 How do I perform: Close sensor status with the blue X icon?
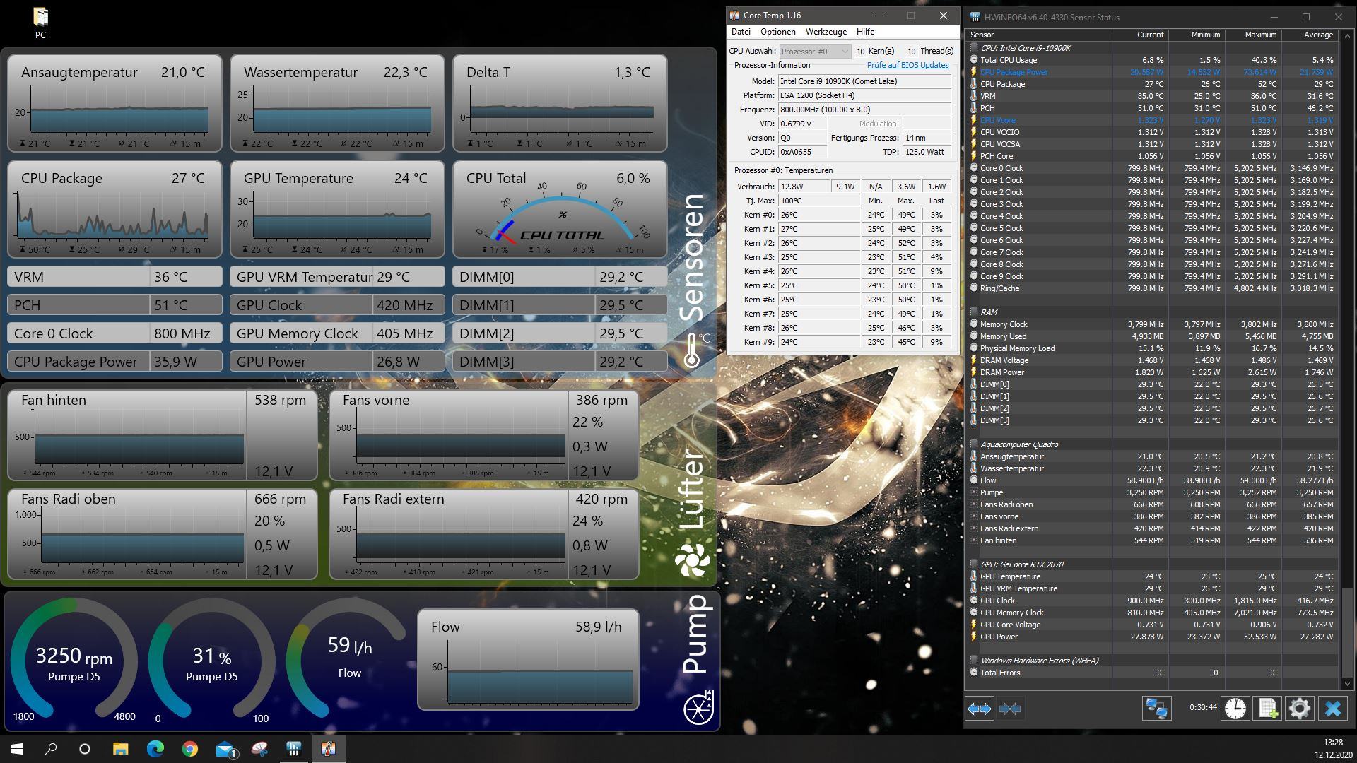(x=1333, y=709)
